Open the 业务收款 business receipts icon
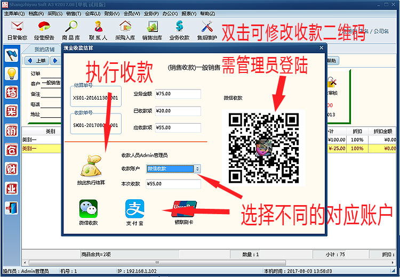The width and height of the screenshot is (400, 277). point(179,30)
